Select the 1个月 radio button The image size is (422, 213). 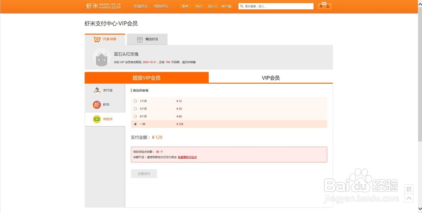[x=135, y=101]
